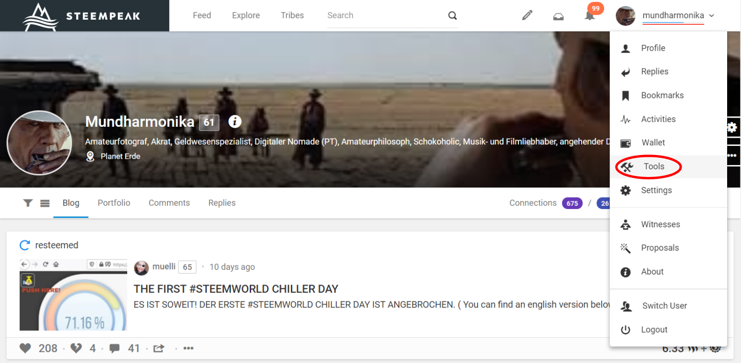Go to the Explore page

246,15
